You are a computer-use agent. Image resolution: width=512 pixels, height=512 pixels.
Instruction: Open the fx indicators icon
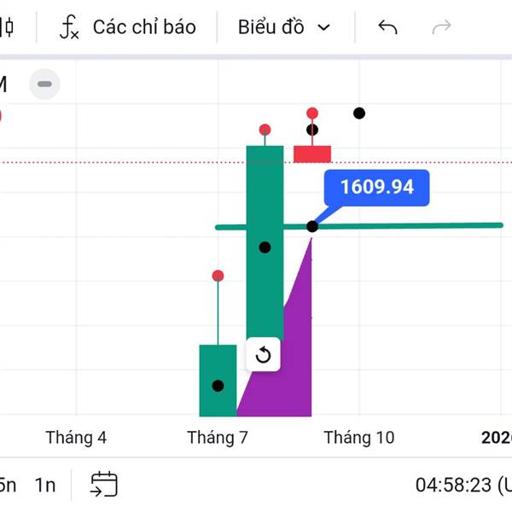click(69, 27)
